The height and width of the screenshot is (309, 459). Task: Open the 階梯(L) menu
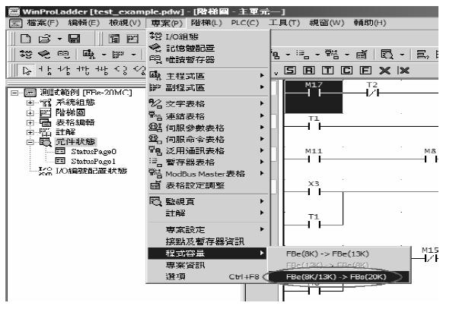(x=207, y=23)
